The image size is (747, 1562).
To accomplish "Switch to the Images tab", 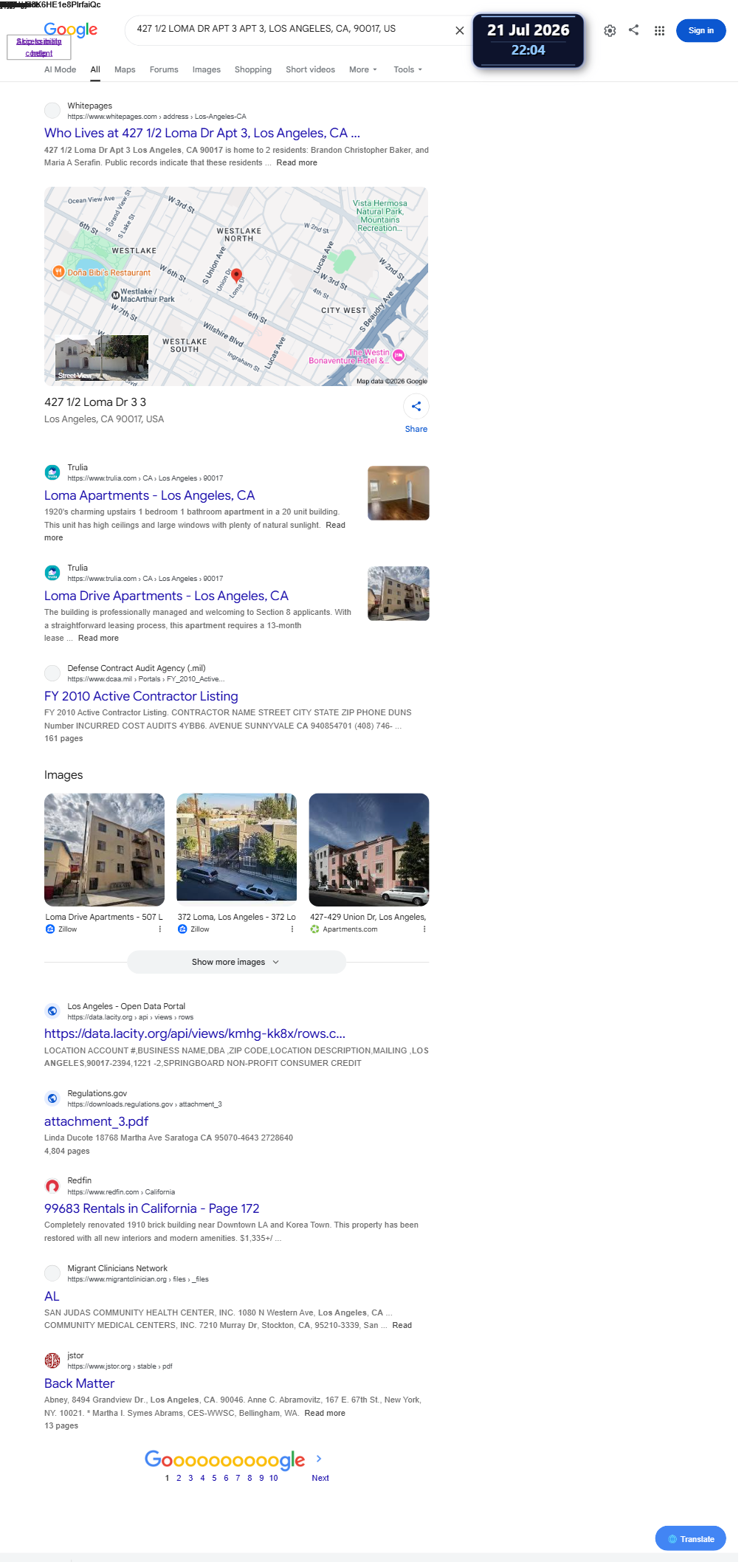I will [207, 69].
